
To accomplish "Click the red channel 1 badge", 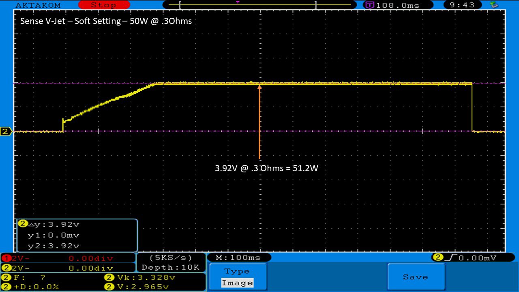I will pos(5,258).
